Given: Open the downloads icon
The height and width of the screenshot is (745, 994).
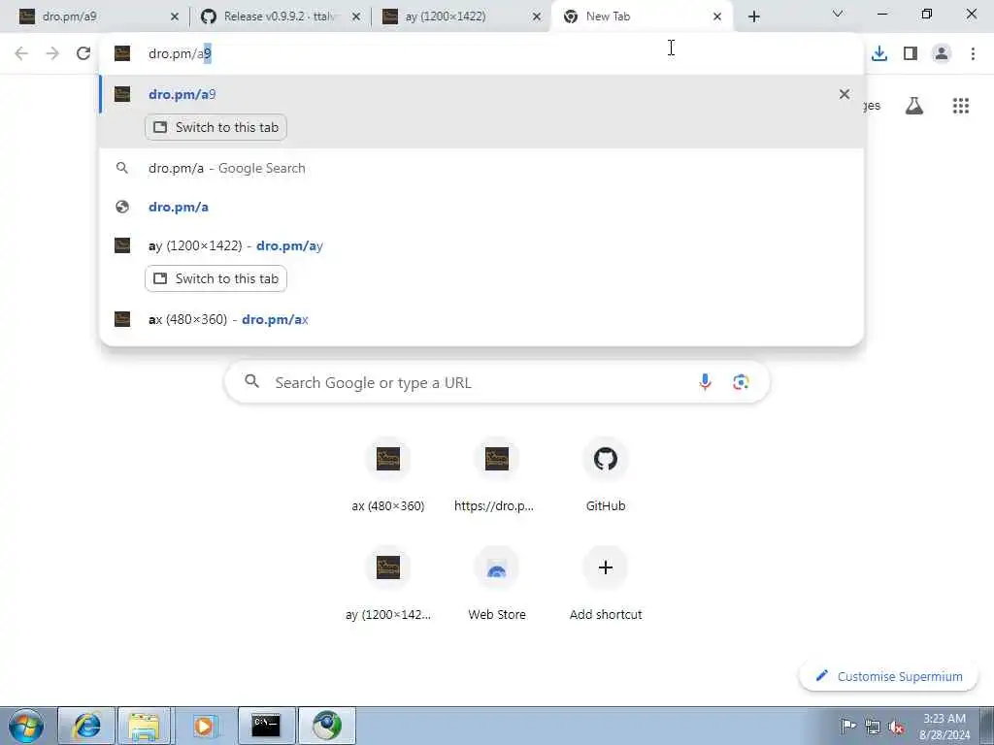Looking at the screenshot, I should tap(879, 54).
